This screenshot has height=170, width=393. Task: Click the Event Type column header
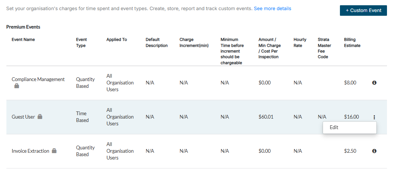[x=81, y=42]
